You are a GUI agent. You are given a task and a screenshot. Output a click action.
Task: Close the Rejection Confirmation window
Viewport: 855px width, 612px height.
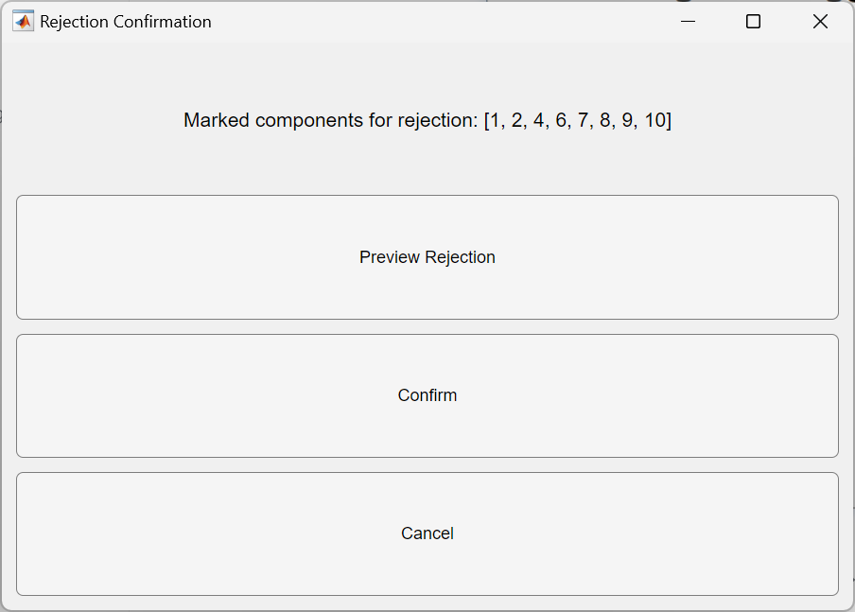pos(820,21)
